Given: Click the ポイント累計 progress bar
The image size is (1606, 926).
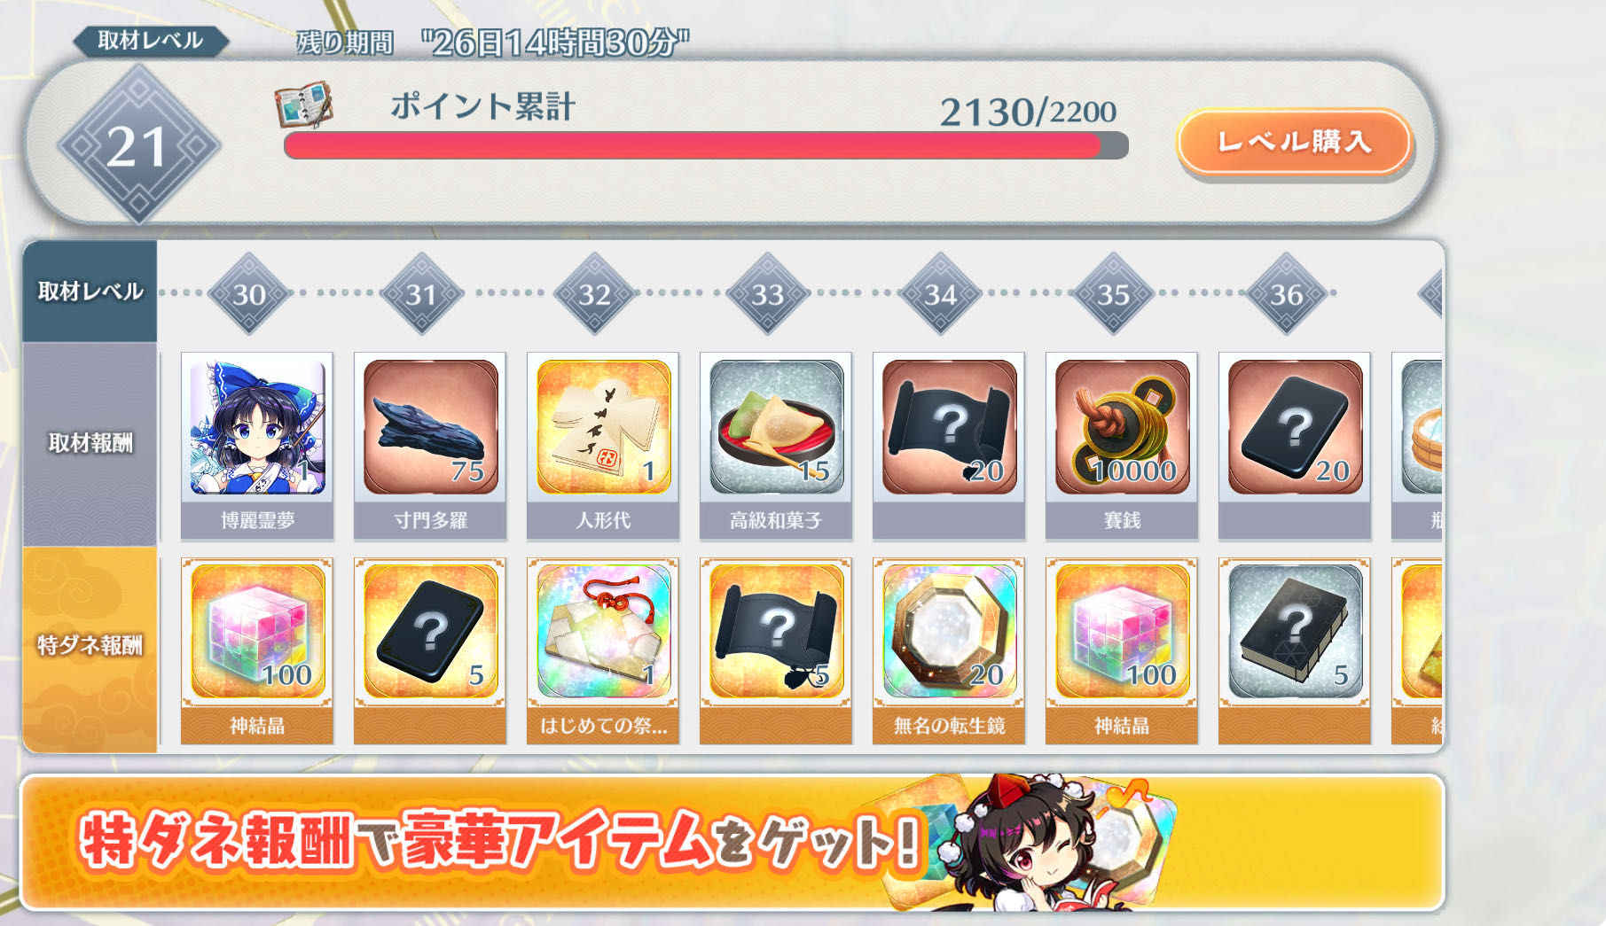Looking at the screenshot, I should (x=706, y=146).
